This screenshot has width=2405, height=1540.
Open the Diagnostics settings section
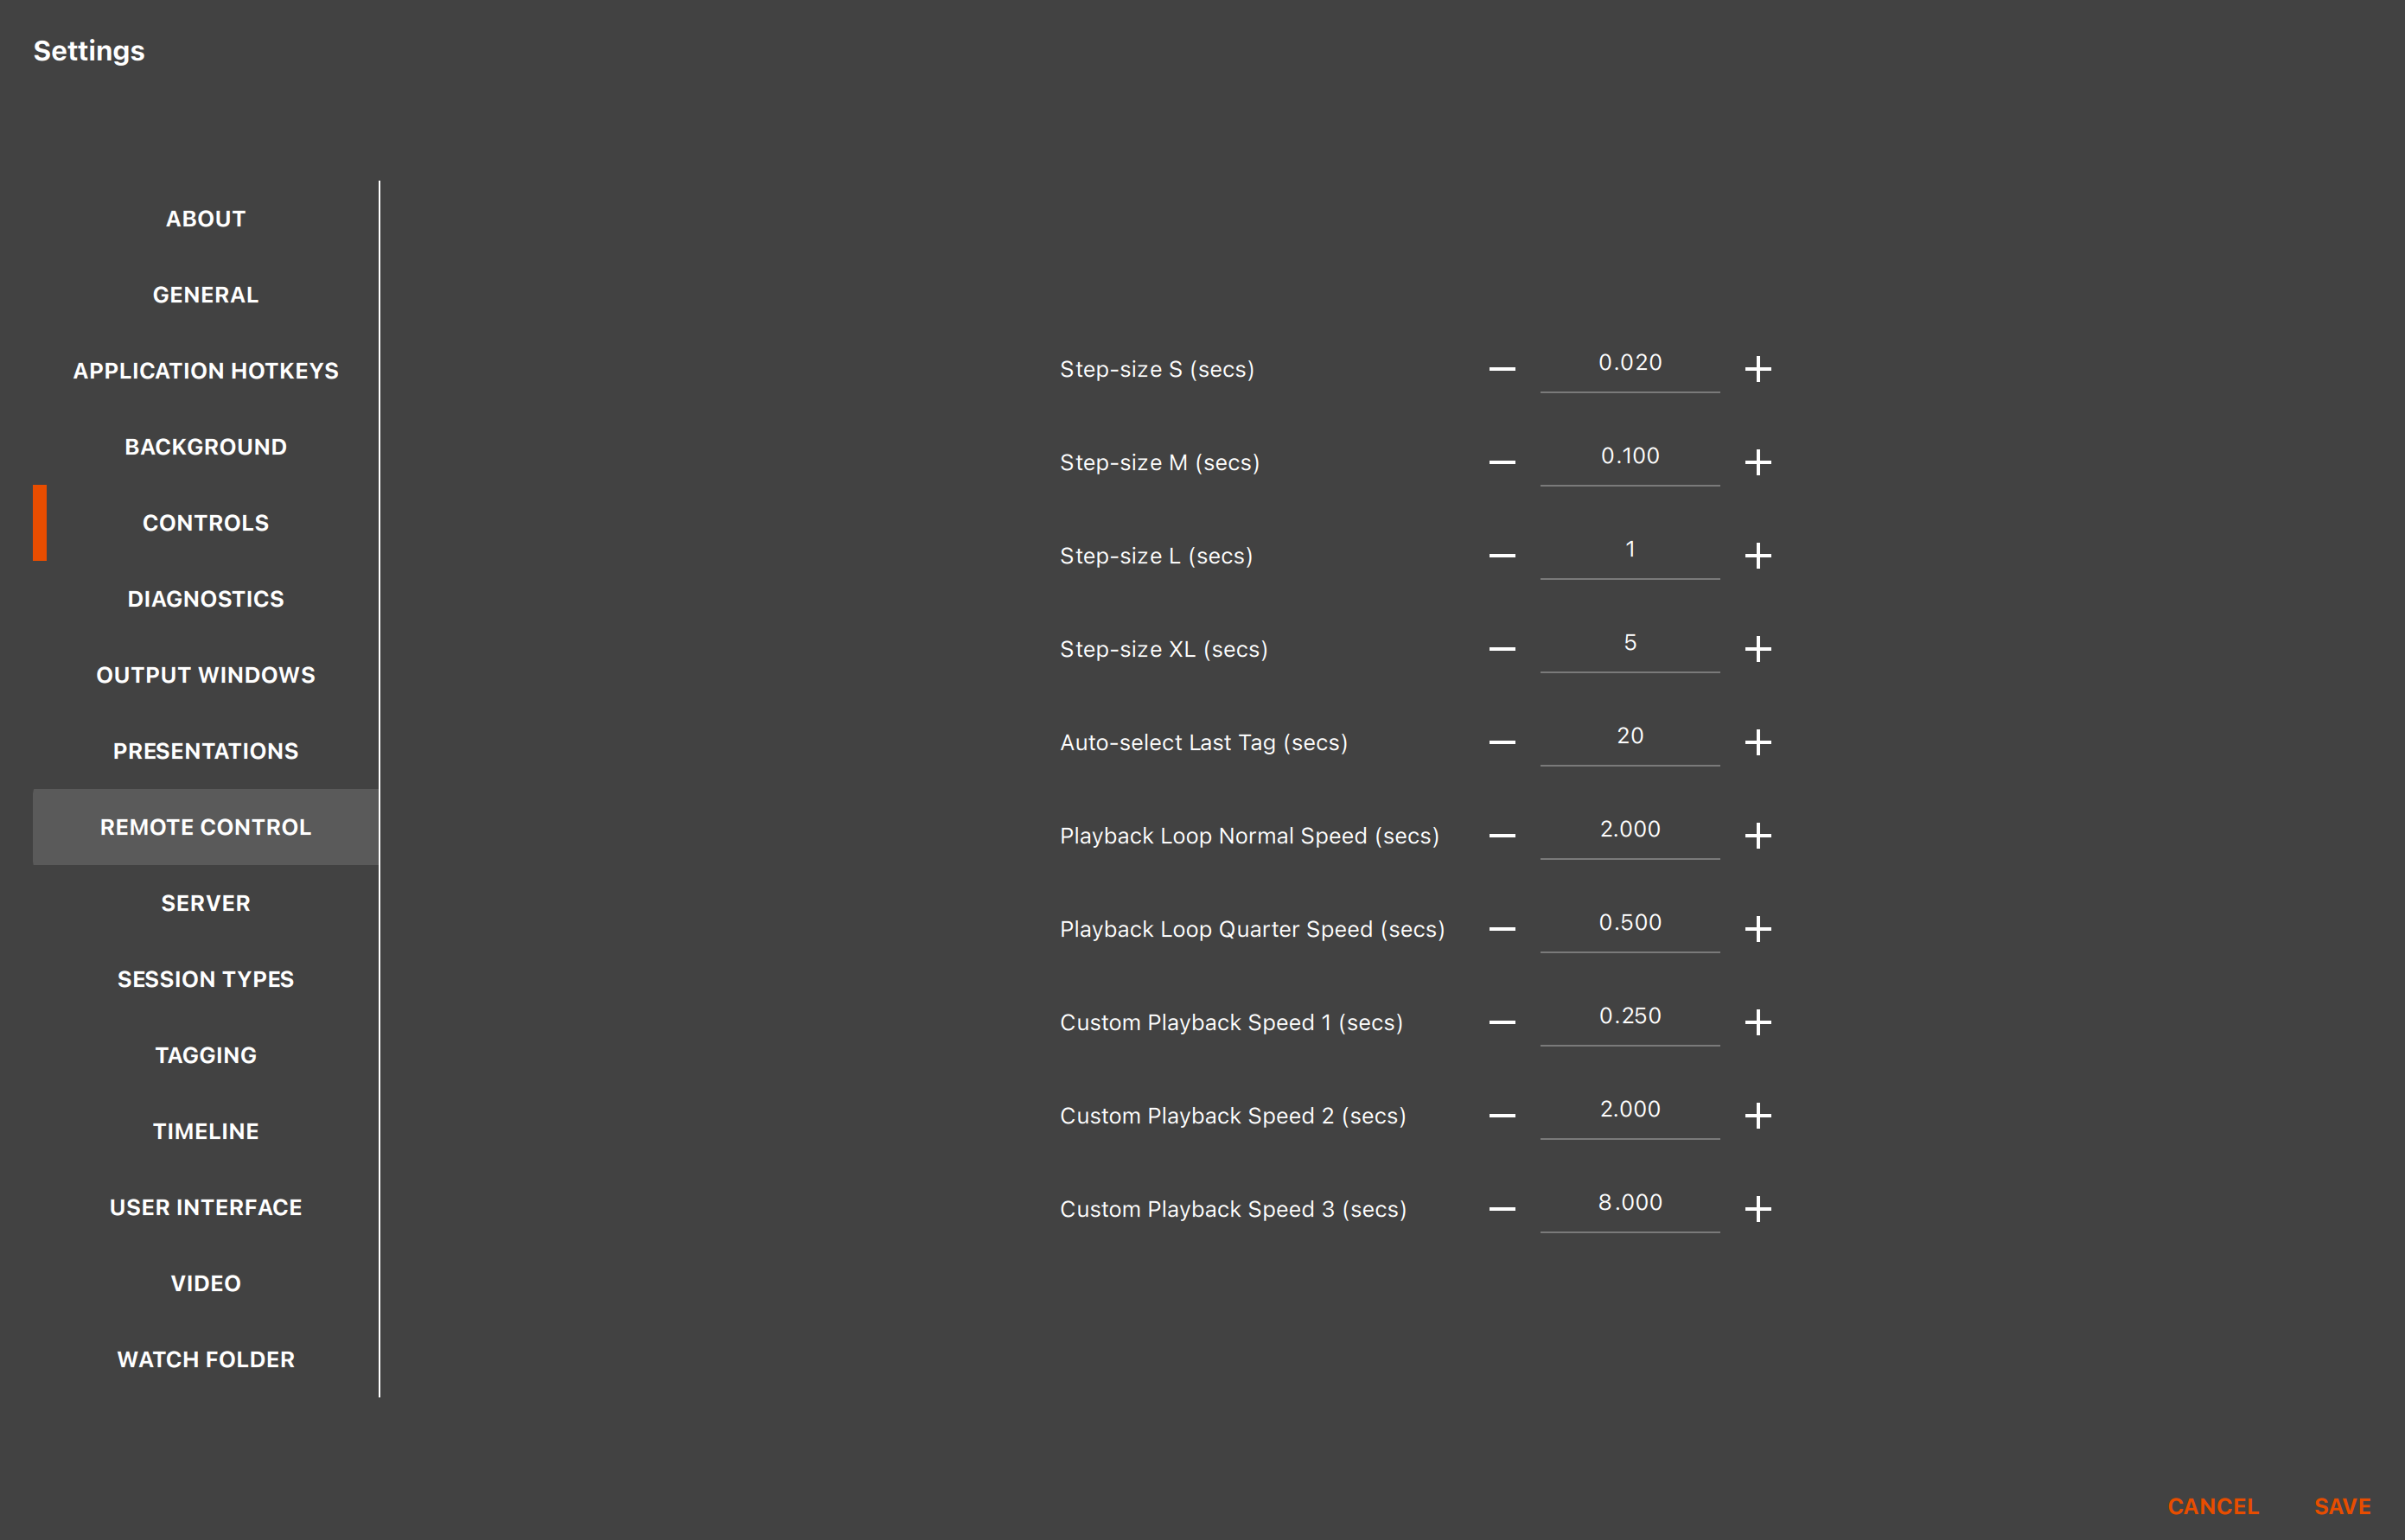205,599
